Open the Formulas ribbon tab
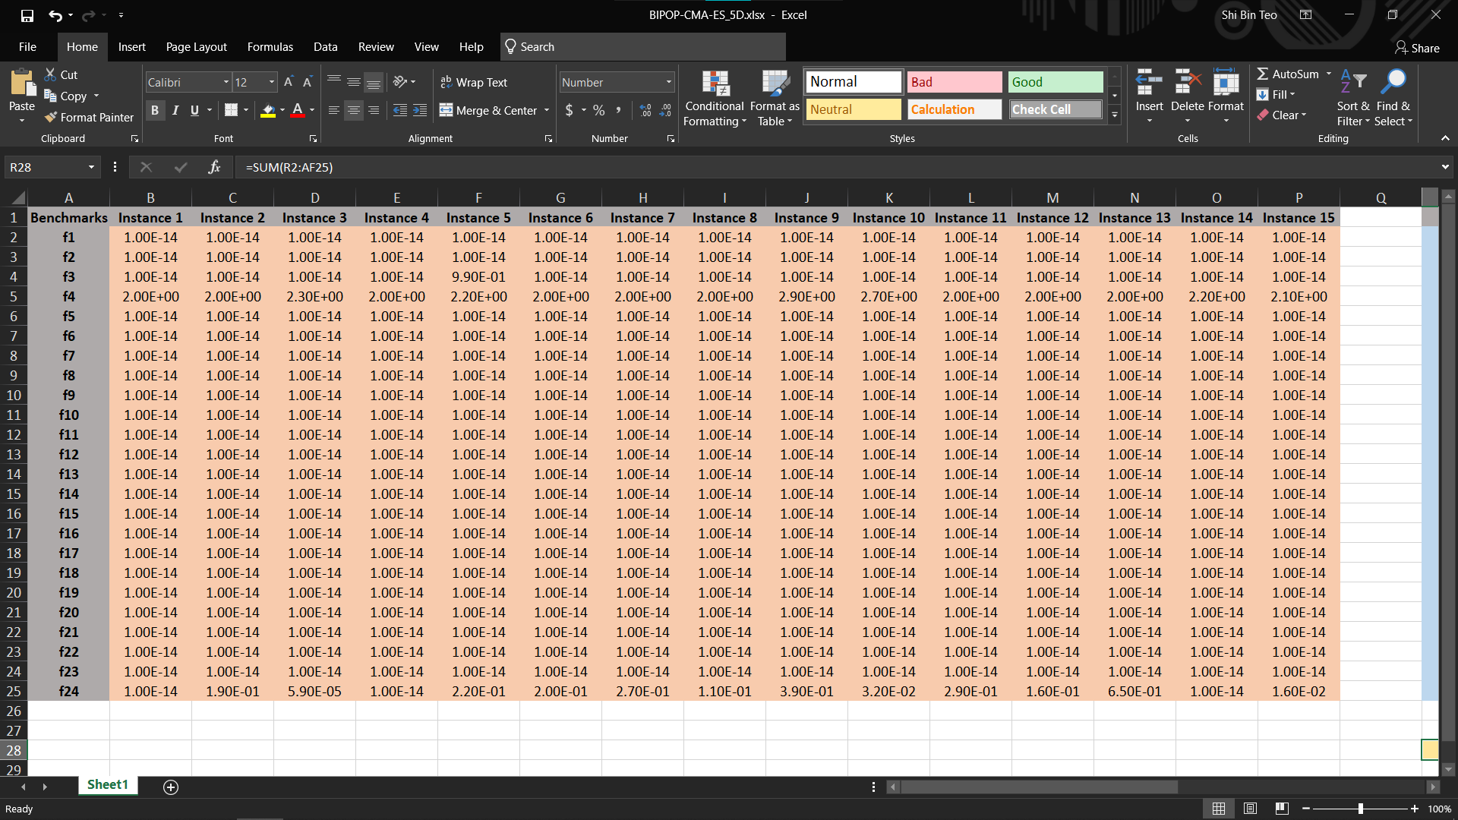Screen dimensions: 1458x820 click(270, 47)
